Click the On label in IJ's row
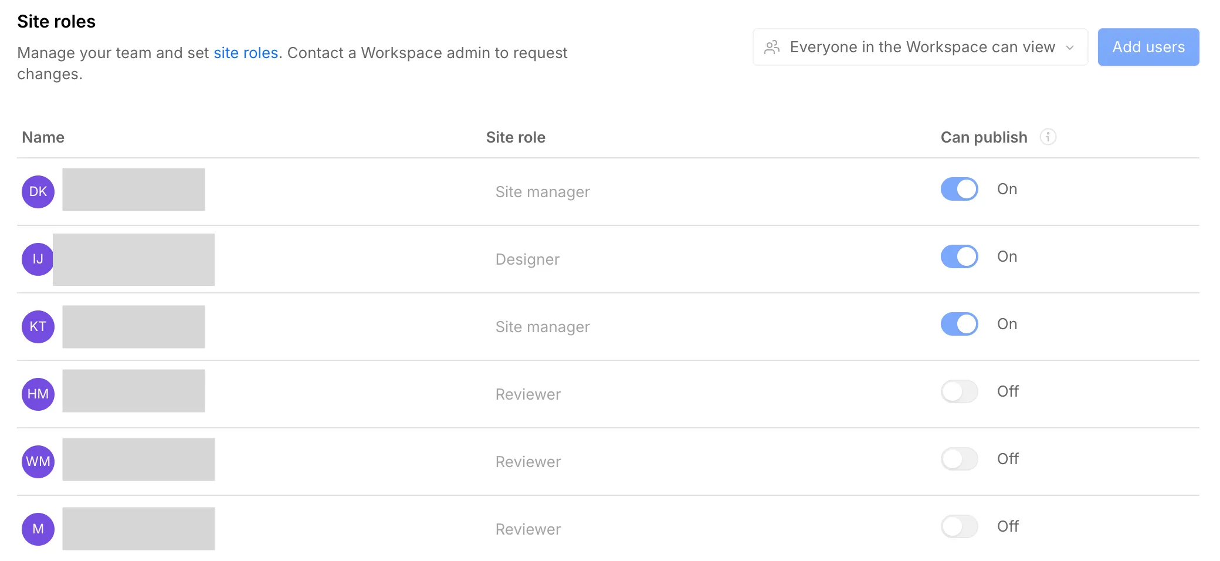1220x561 pixels. tap(1007, 256)
